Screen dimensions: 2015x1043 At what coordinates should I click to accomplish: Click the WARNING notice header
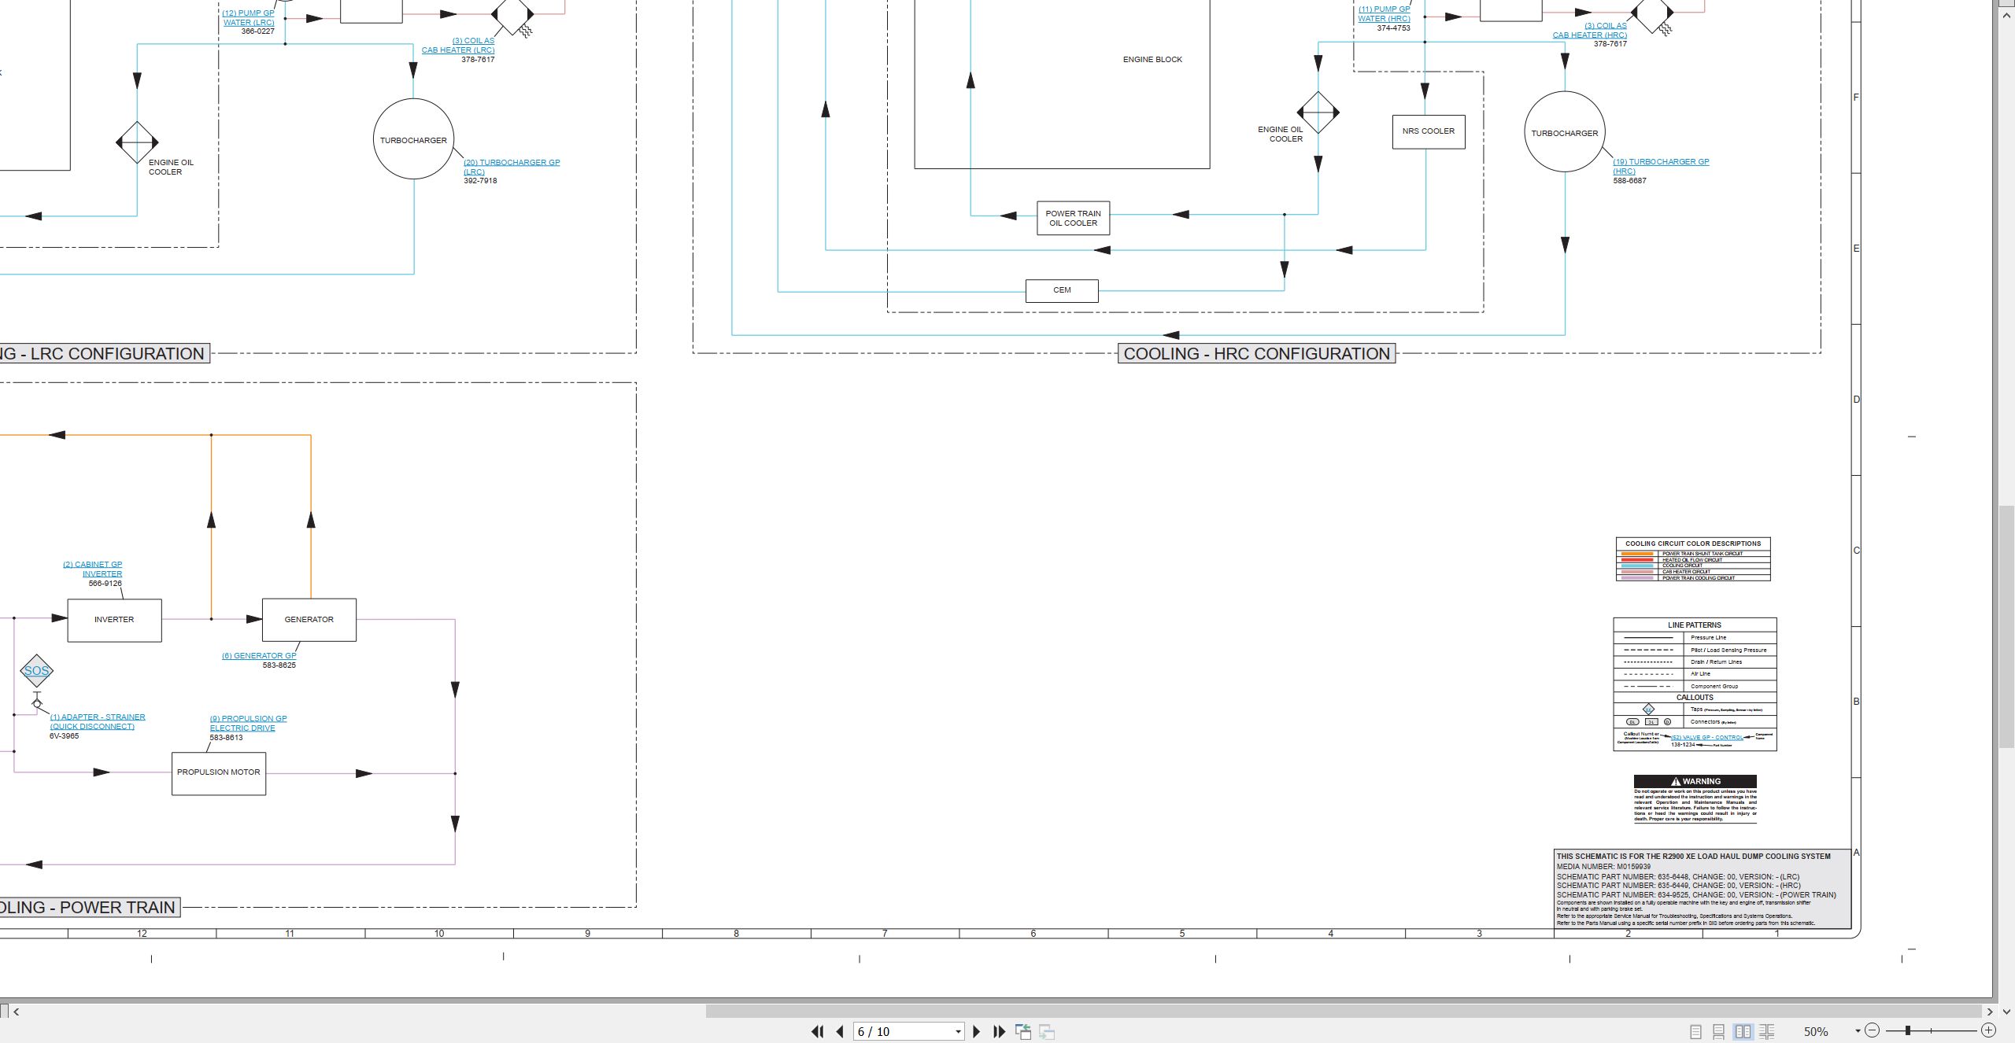tap(1695, 781)
